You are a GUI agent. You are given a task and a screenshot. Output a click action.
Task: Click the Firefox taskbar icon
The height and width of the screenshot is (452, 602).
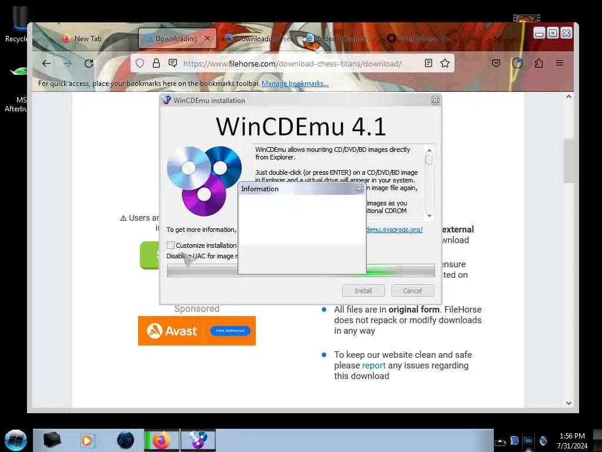pyautogui.click(x=161, y=440)
